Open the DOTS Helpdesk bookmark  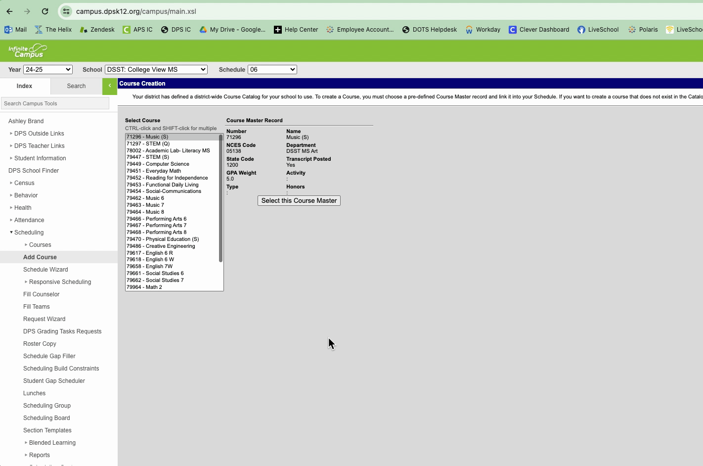click(430, 30)
